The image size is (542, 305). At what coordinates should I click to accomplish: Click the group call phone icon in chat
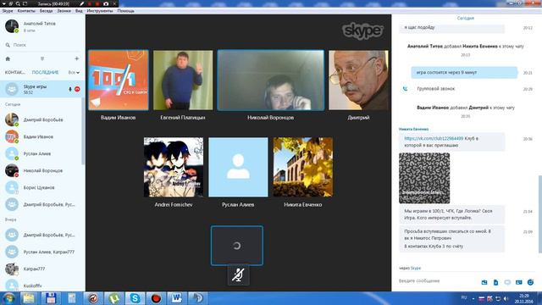(x=405, y=89)
